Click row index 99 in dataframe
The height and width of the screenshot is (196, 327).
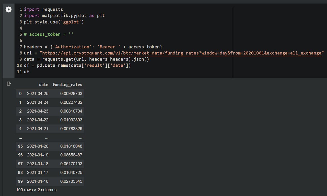[x=20, y=181]
